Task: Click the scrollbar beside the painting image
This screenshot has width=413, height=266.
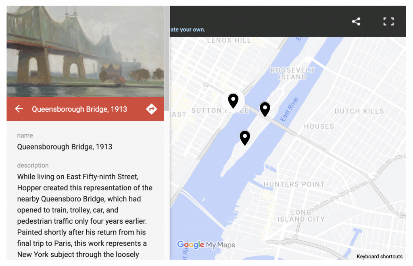Action: (x=166, y=48)
